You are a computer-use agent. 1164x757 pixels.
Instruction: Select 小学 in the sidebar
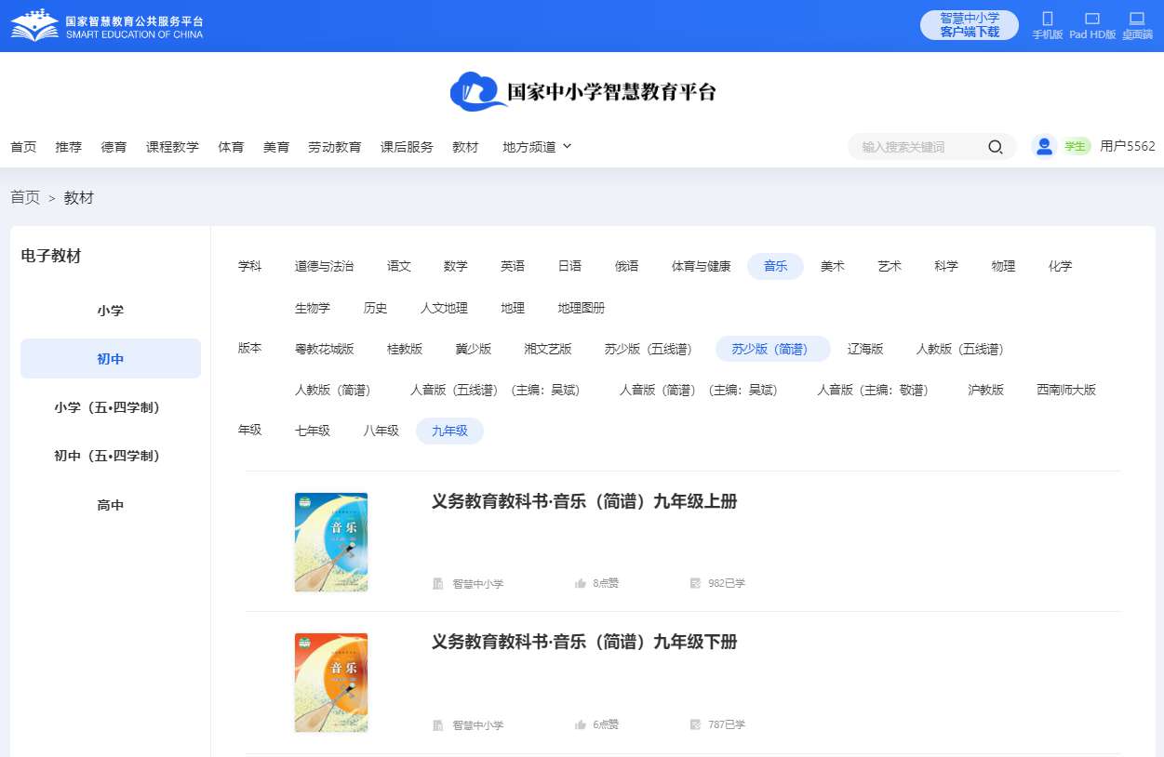(x=111, y=311)
